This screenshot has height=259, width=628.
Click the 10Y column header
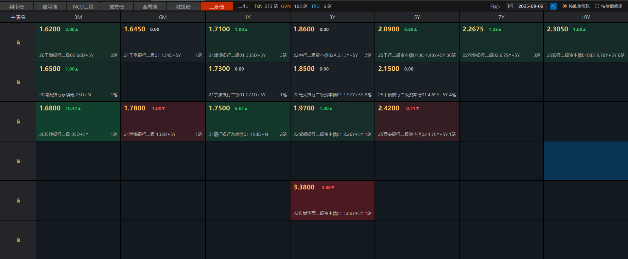pyautogui.click(x=586, y=17)
